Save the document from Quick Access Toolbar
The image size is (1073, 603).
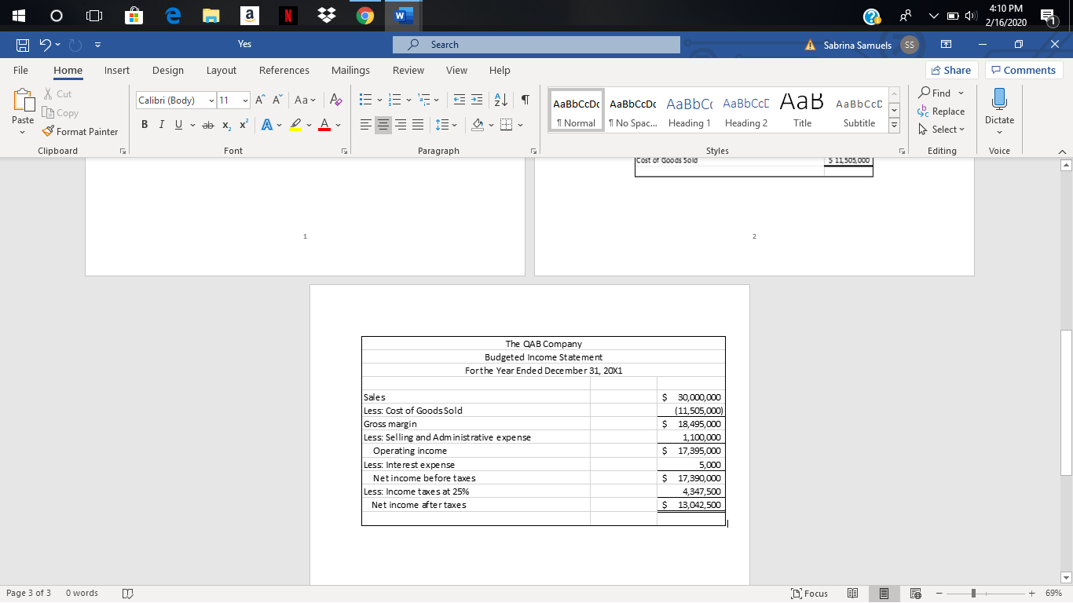(x=23, y=45)
